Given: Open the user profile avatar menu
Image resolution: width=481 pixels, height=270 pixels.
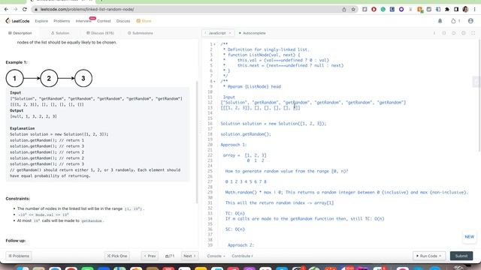Looking at the screenshot, I should coord(470,21).
